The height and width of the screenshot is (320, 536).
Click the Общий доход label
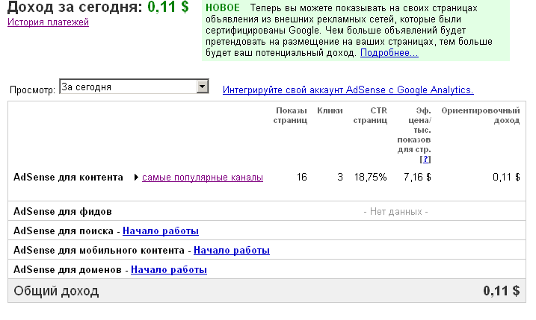coord(56,291)
